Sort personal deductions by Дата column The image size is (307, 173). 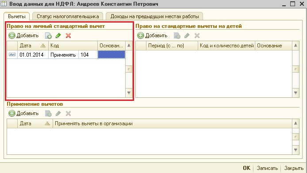33,46
